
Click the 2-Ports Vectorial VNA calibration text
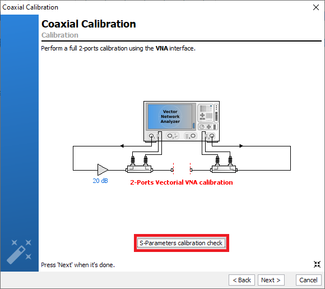[x=182, y=182]
